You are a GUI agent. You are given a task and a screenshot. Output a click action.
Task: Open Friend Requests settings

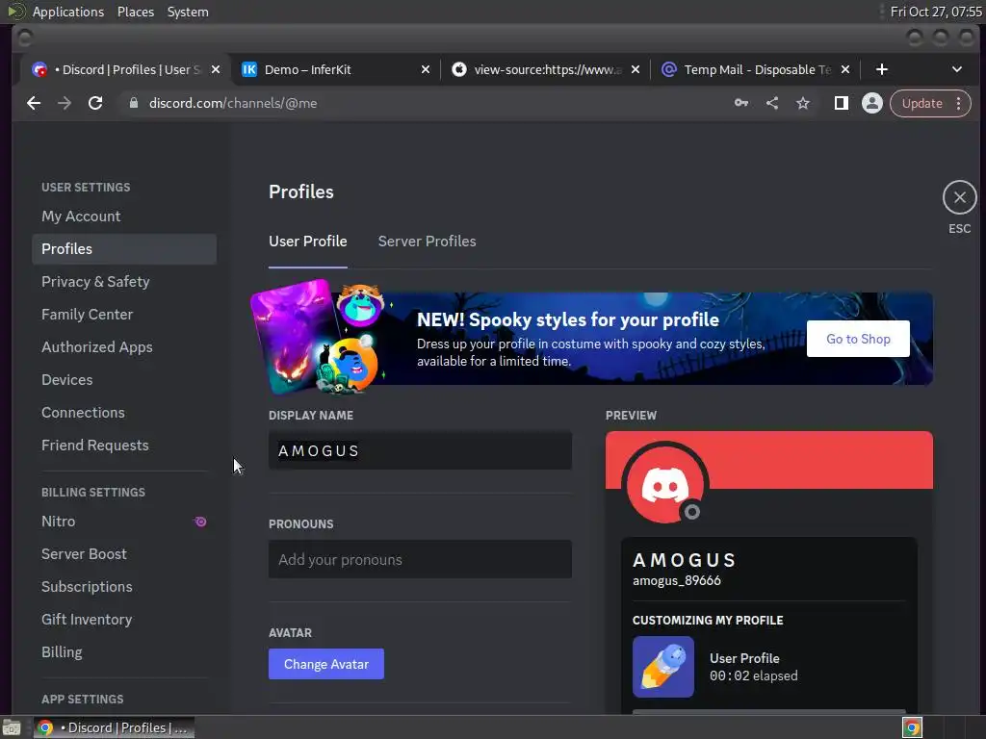click(x=124, y=445)
